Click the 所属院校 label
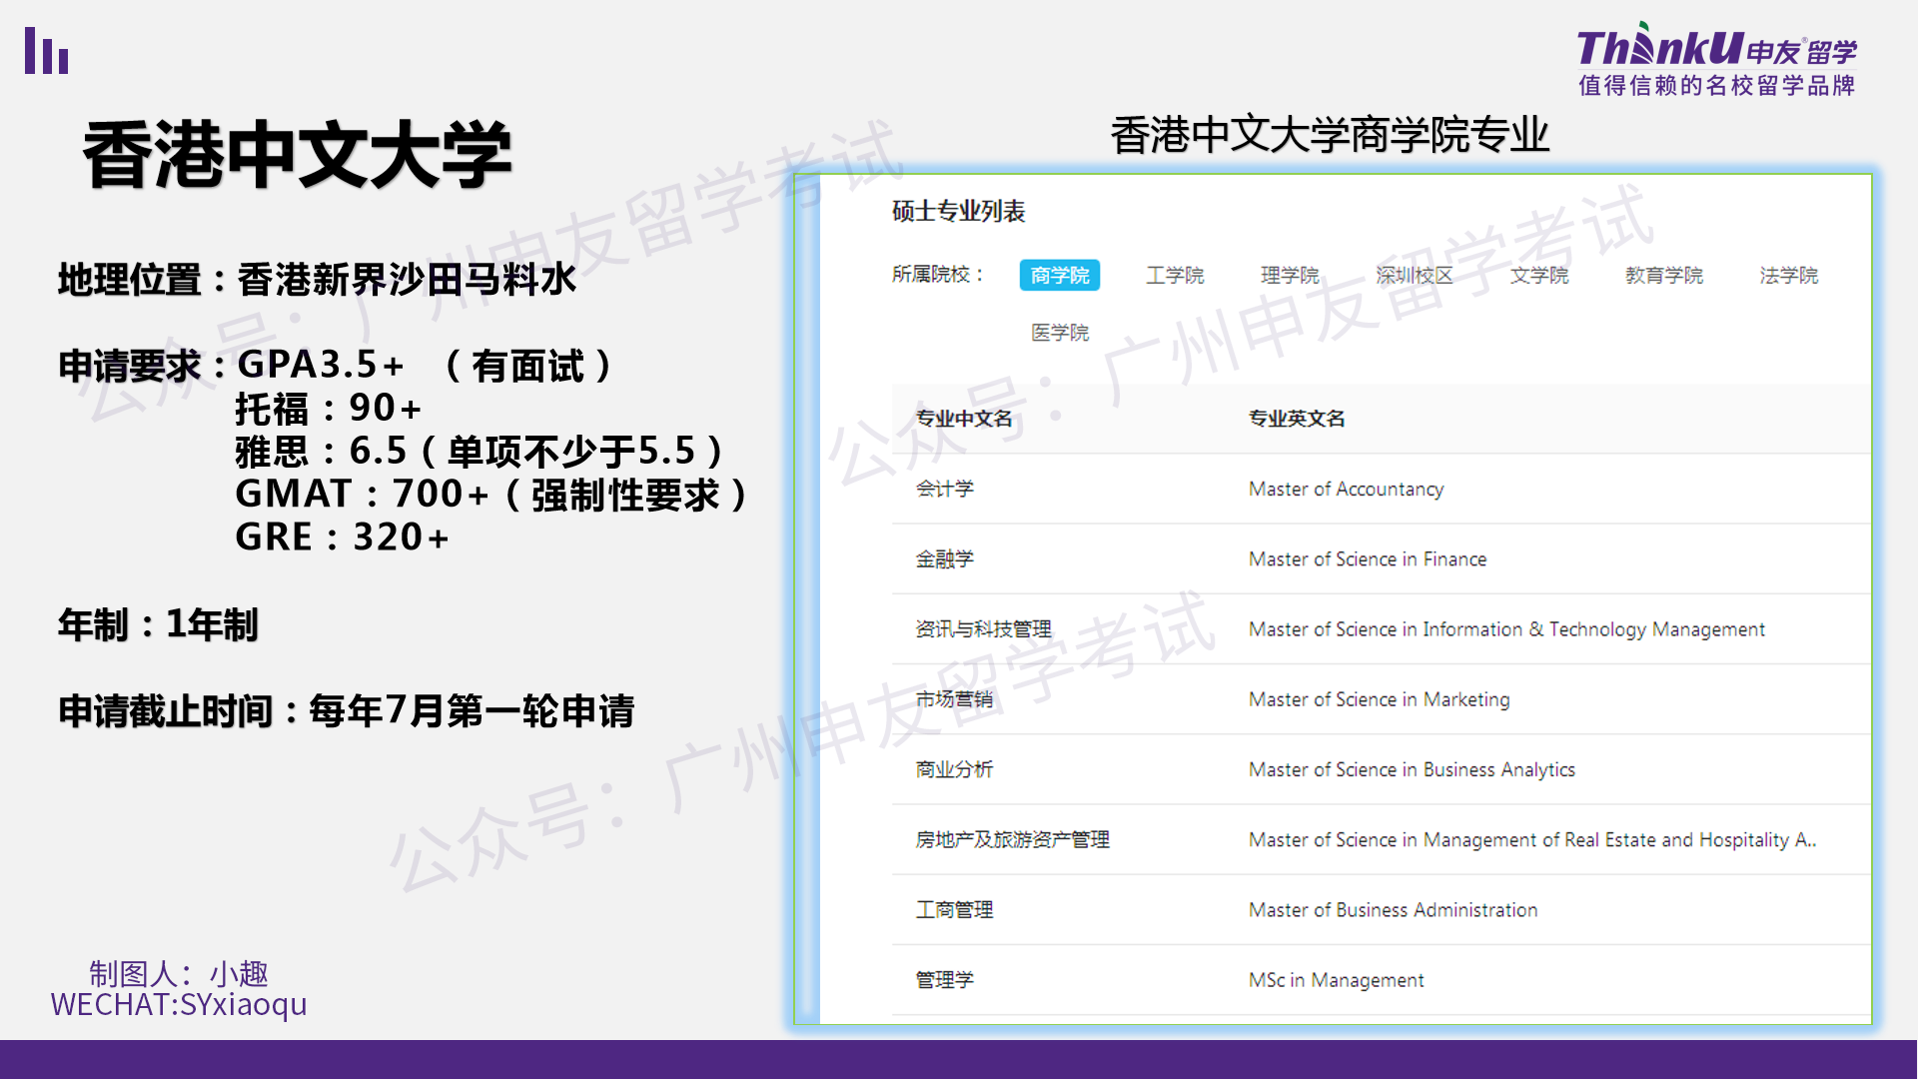1918x1079 pixels. pos(937,275)
